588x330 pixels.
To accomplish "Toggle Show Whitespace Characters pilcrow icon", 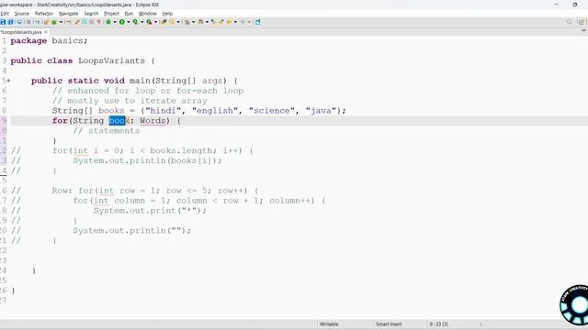I will (x=99, y=22).
